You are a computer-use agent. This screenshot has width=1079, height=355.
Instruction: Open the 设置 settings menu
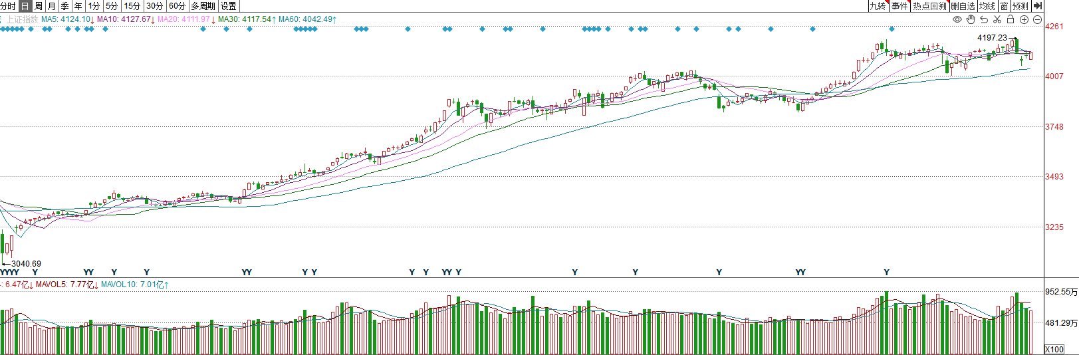(x=228, y=6)
